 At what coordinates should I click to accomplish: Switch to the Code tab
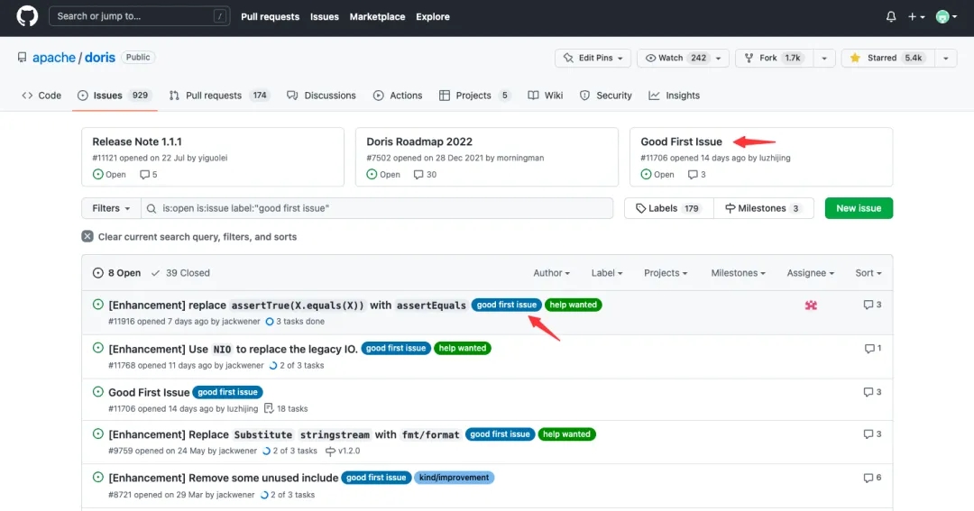click(41, 96)
